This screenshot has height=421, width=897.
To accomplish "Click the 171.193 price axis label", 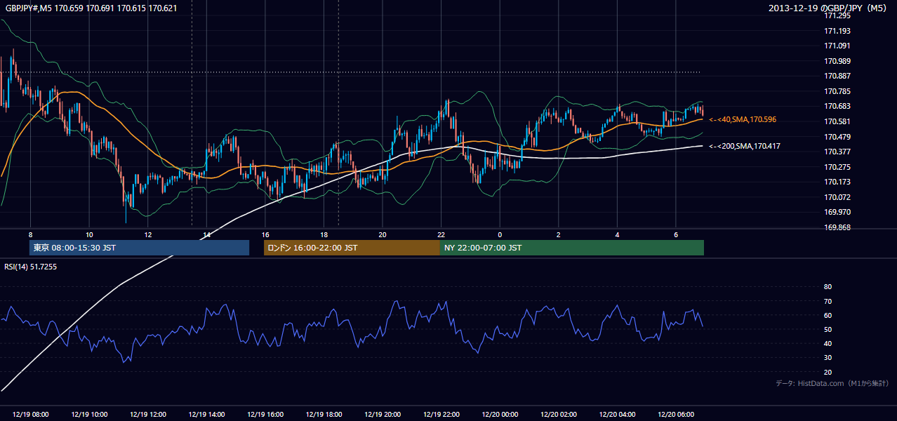I will coord(837,31).
